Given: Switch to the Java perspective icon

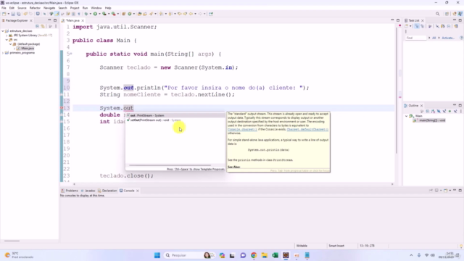Looking at the screenshot, I should click(460, 14).
